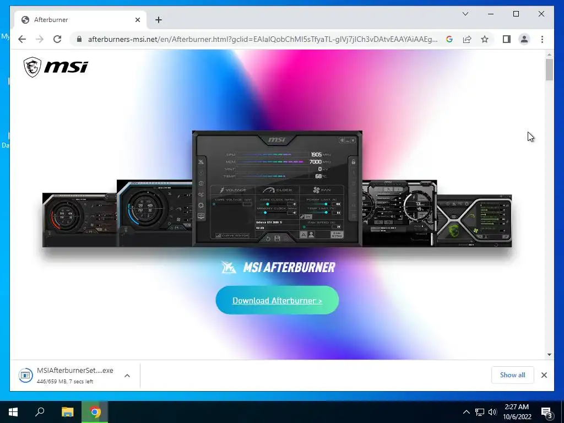Click the browser Forward arrow

tap(40, 39)
